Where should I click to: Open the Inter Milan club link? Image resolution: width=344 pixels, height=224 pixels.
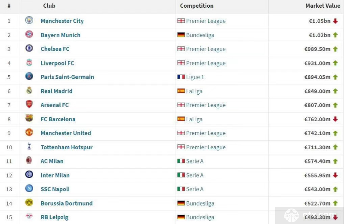click(55, 175)
